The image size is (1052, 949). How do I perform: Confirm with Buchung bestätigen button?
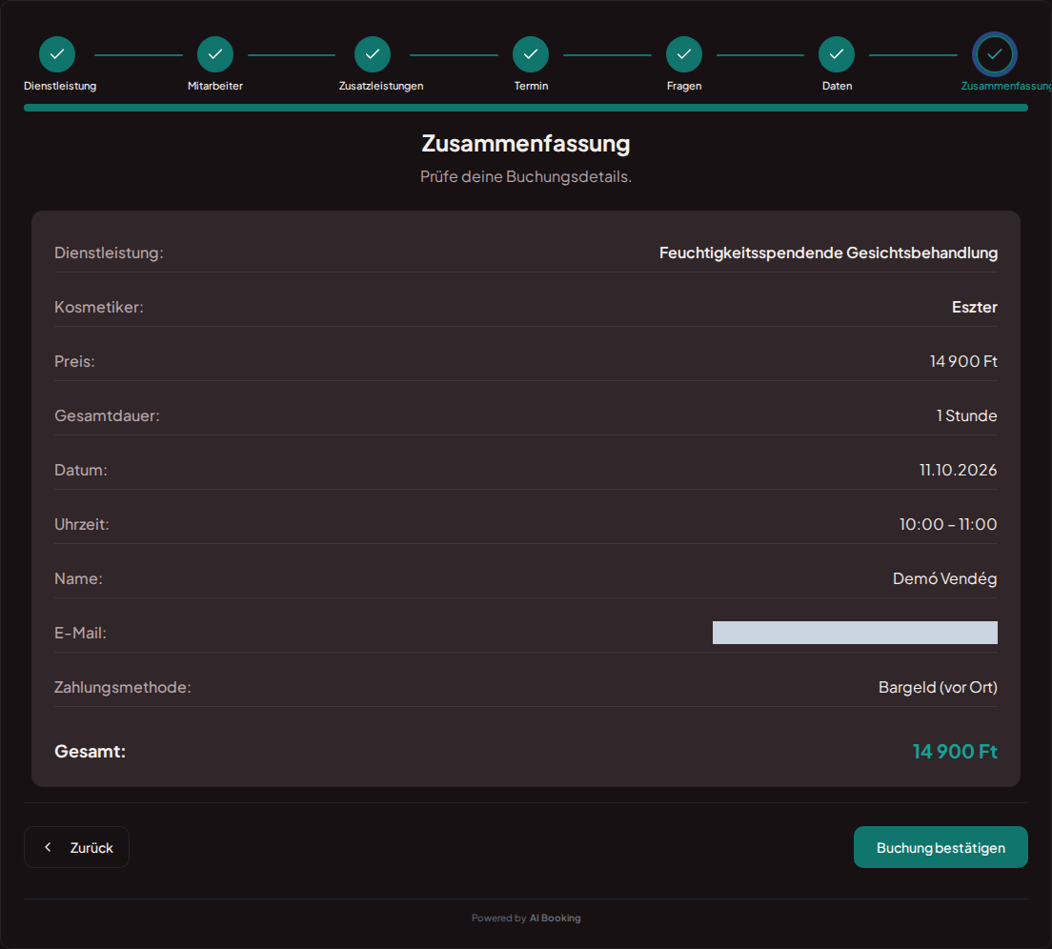pyautogui.click(x=941, y=847)
